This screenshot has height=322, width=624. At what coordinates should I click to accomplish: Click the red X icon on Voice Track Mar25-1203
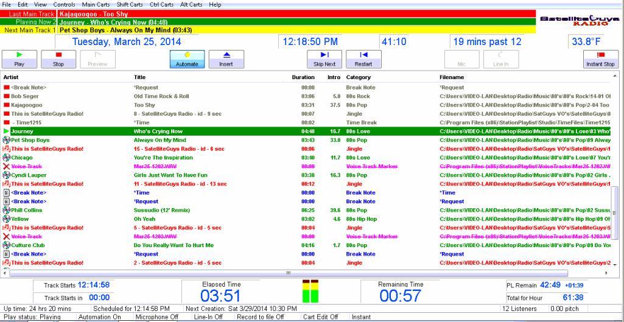coord(6,236)
